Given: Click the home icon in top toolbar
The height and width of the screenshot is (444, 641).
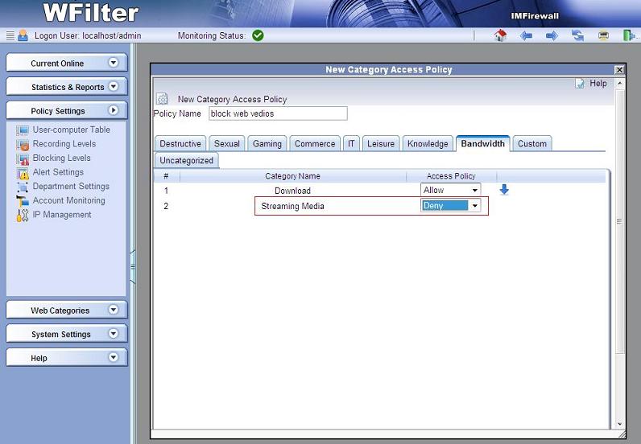Looking at the screenshot, I should point(500,35).
